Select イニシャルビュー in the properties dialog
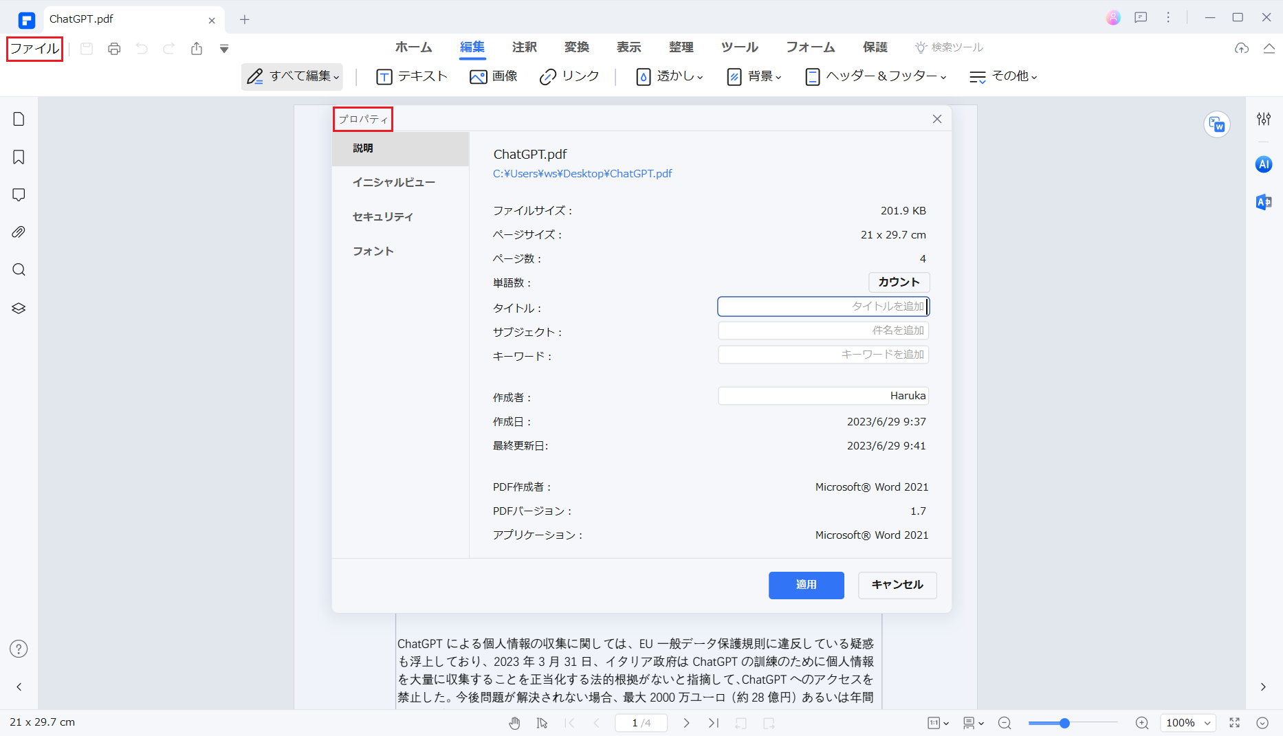This screenshot has height=736, width=1283. pos(401,183)
